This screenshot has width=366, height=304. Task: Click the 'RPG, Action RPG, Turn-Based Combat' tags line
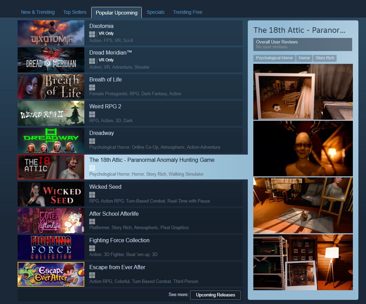pyautogui.click(x=149, y=201)
